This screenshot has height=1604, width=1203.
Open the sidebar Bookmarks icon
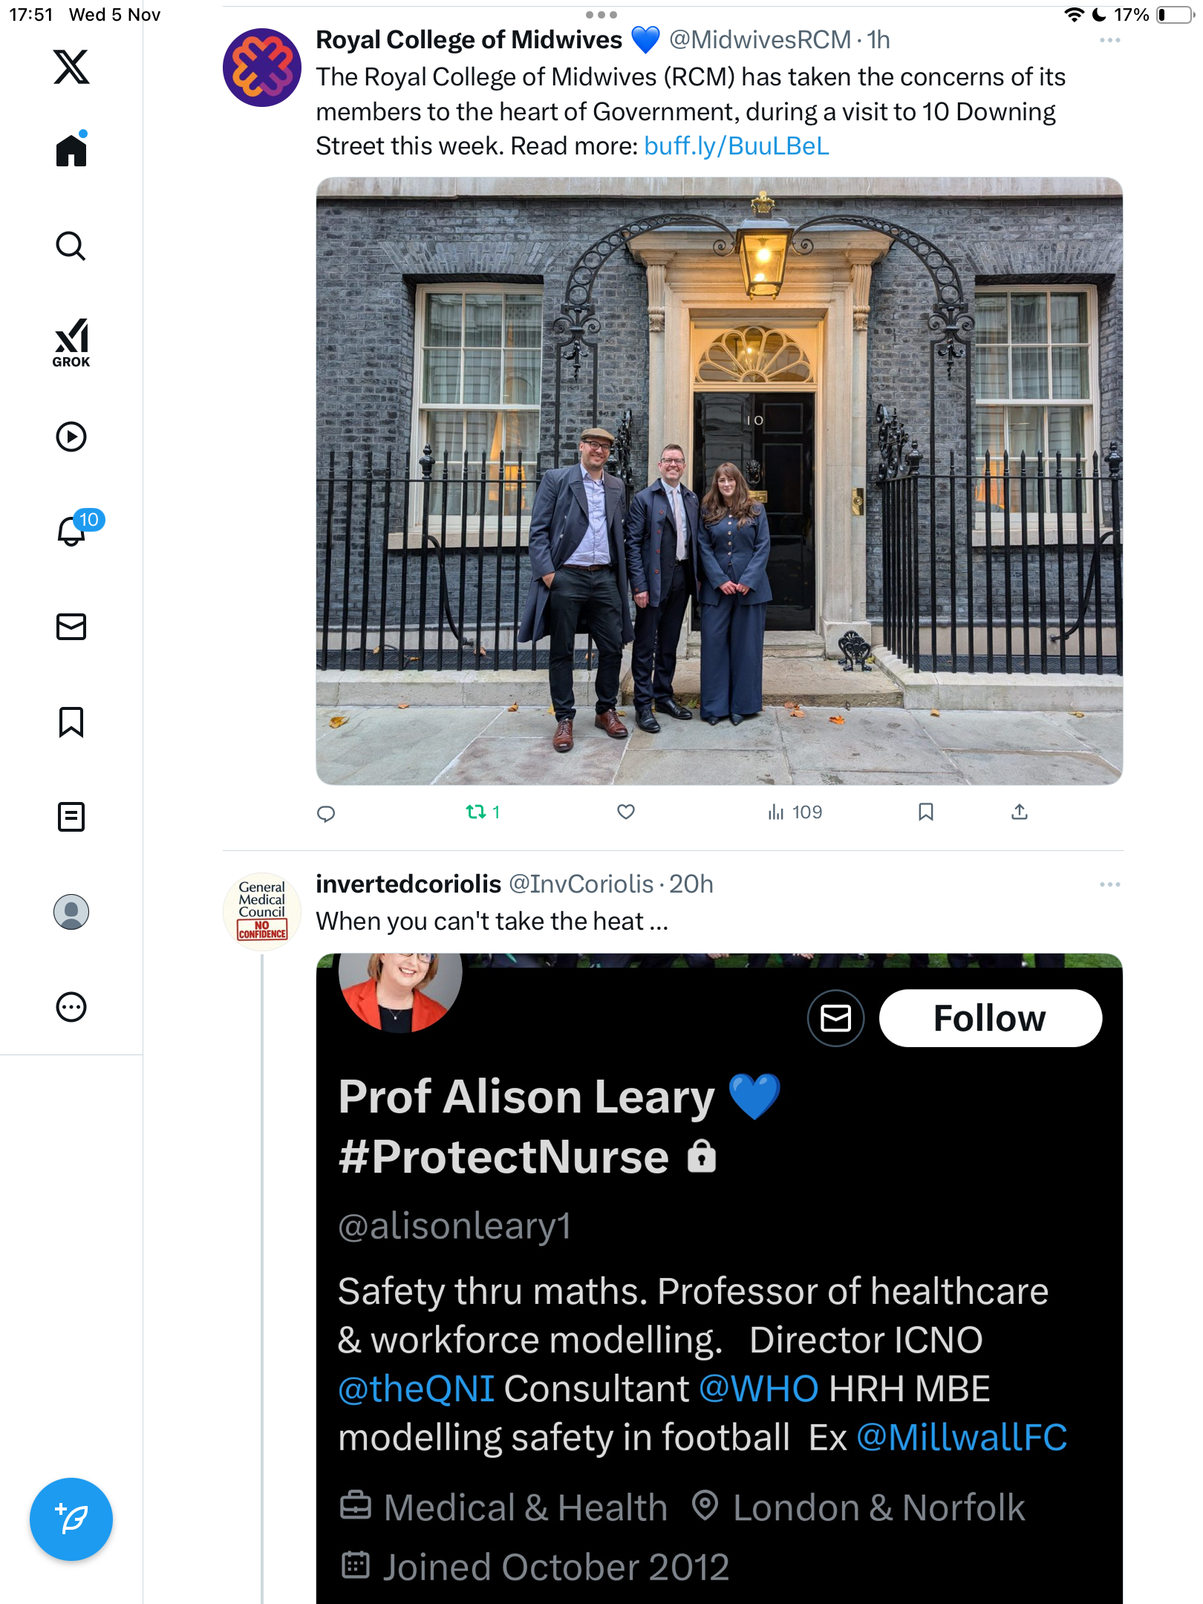coord(71,722)
